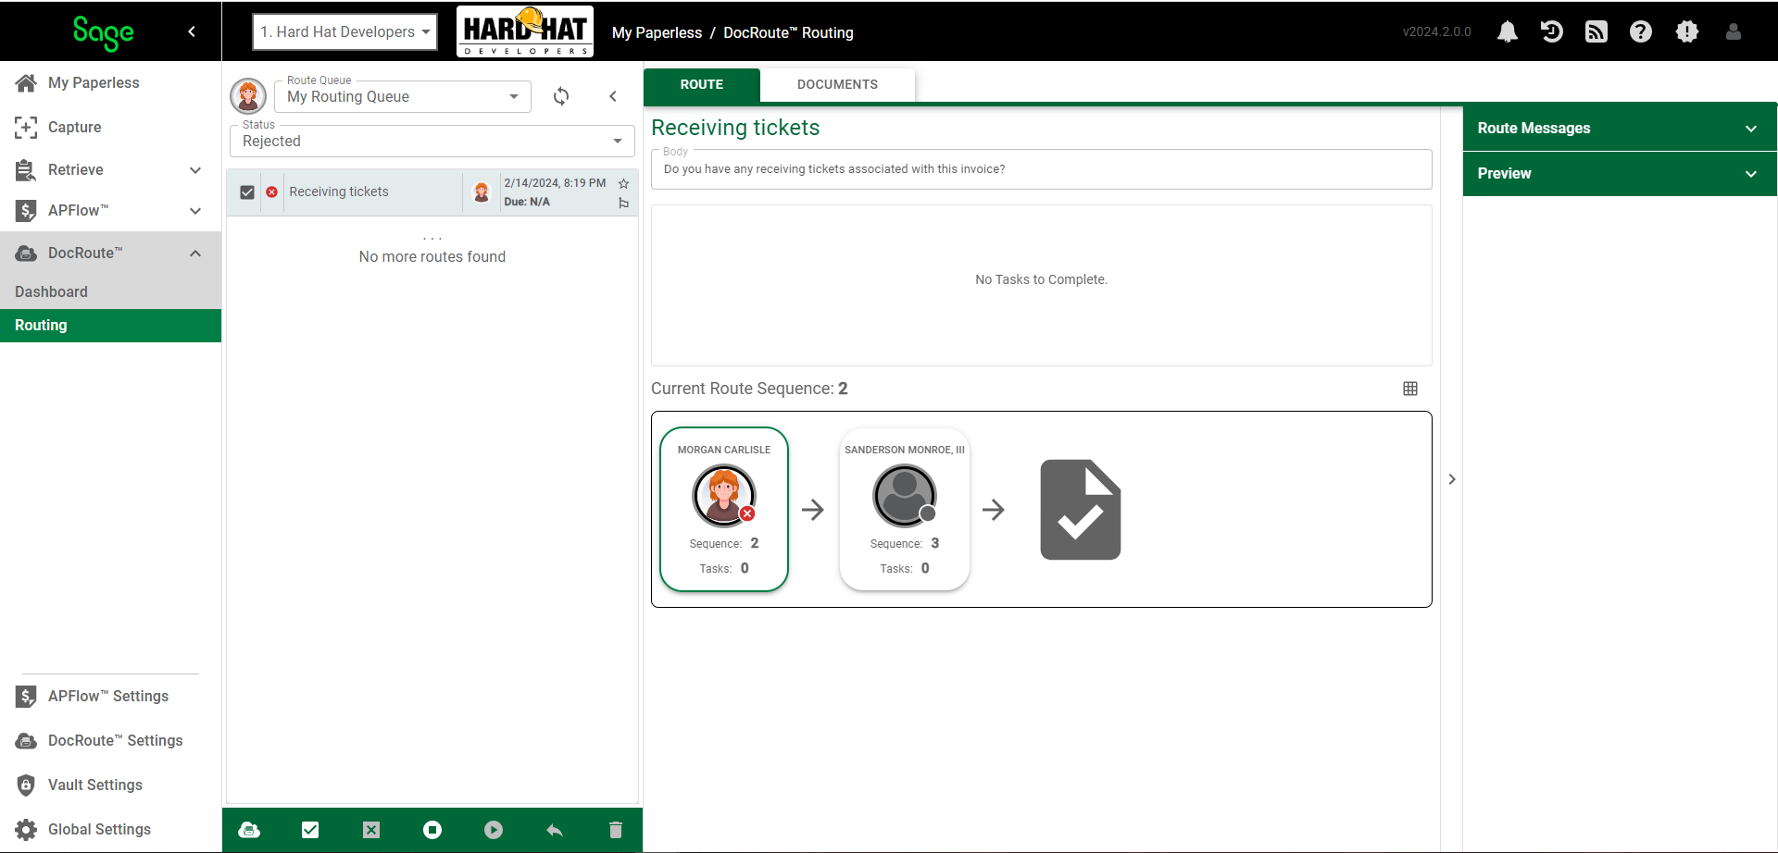Image resolution: width=1778 pixels, height=853 pixels.
Task: Open the notifications bell in the header
Action: pyautogui.click(x=1508, y=31)
